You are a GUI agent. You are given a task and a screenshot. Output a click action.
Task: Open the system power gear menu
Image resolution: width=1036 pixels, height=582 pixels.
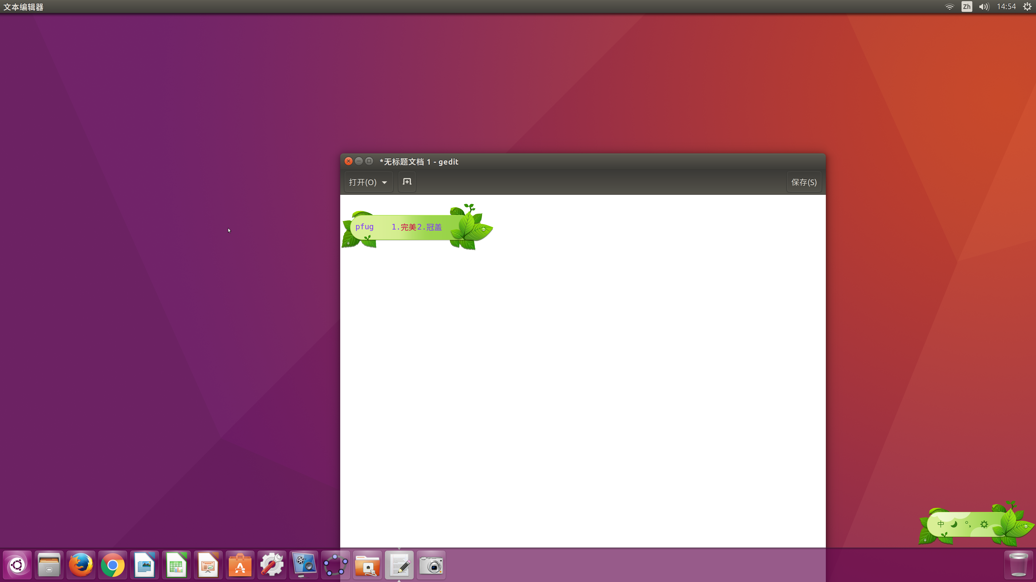click(1027, 7)
